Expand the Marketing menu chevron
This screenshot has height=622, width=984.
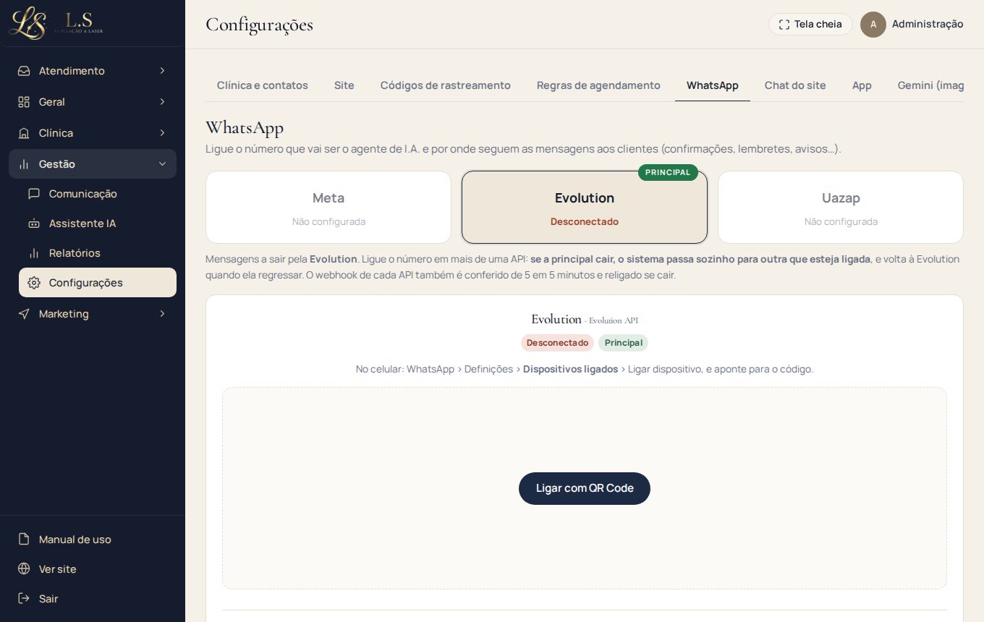click(x=162, y=314)
